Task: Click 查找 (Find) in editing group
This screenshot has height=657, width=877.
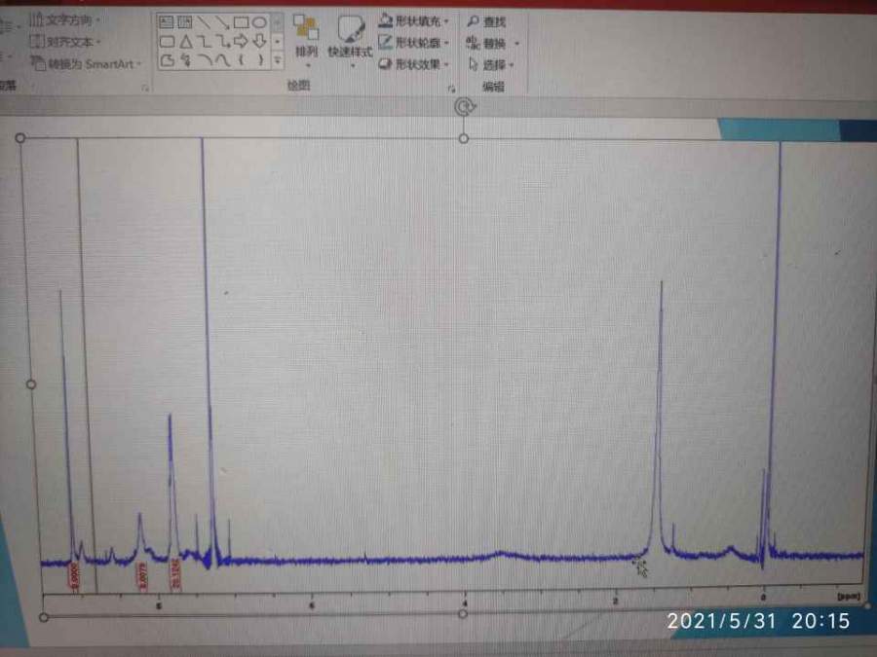Action: (x=486, y=21)
